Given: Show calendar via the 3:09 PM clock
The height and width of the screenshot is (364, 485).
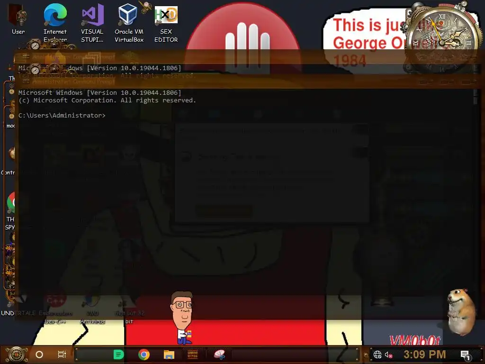Looking at the screenshot, I should 425,355.
